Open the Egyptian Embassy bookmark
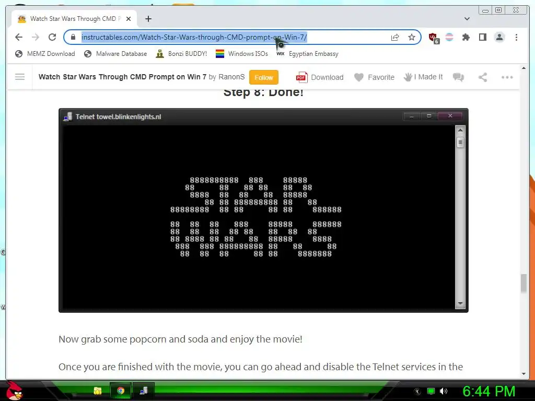This screenshot has height=401, width=535. [307, 54]
